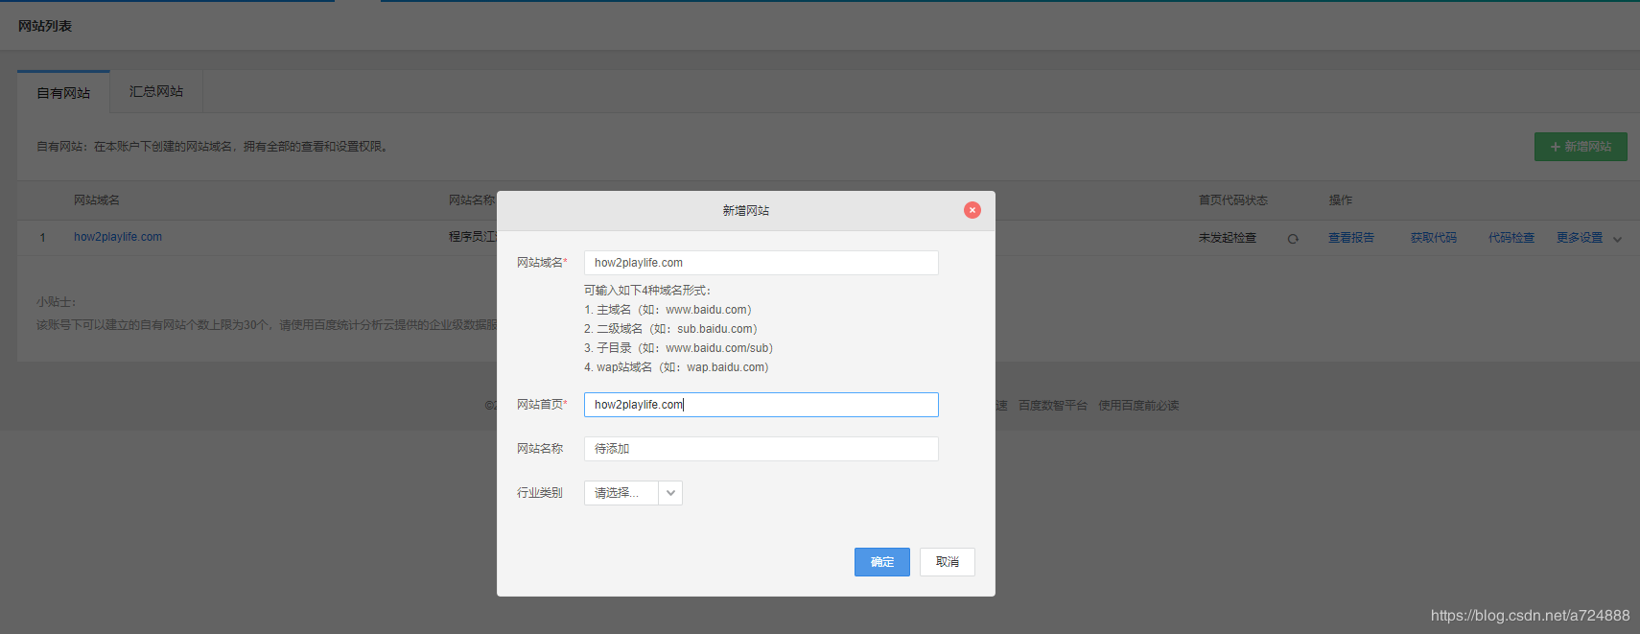Switch to the 自有网站 tab
The image size is (1640, 634).
point(63,92)
